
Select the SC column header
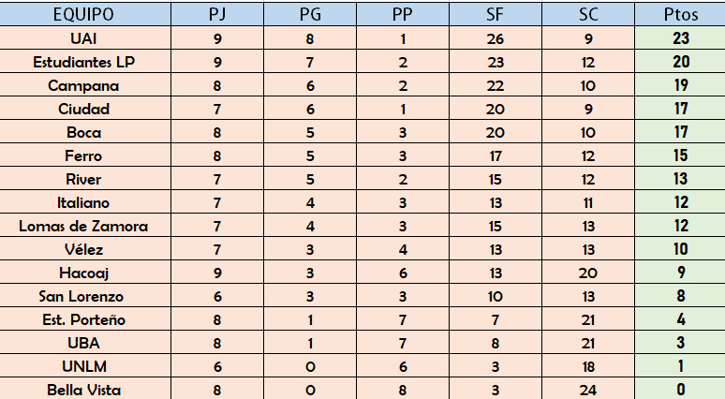[588, 14]
